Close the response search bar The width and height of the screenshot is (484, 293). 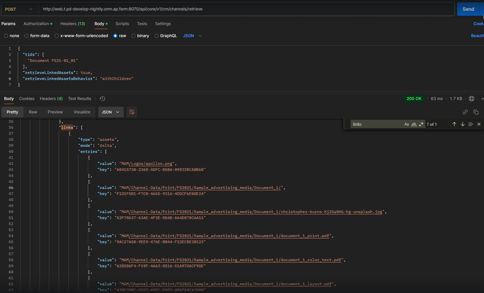pos(479,124)
